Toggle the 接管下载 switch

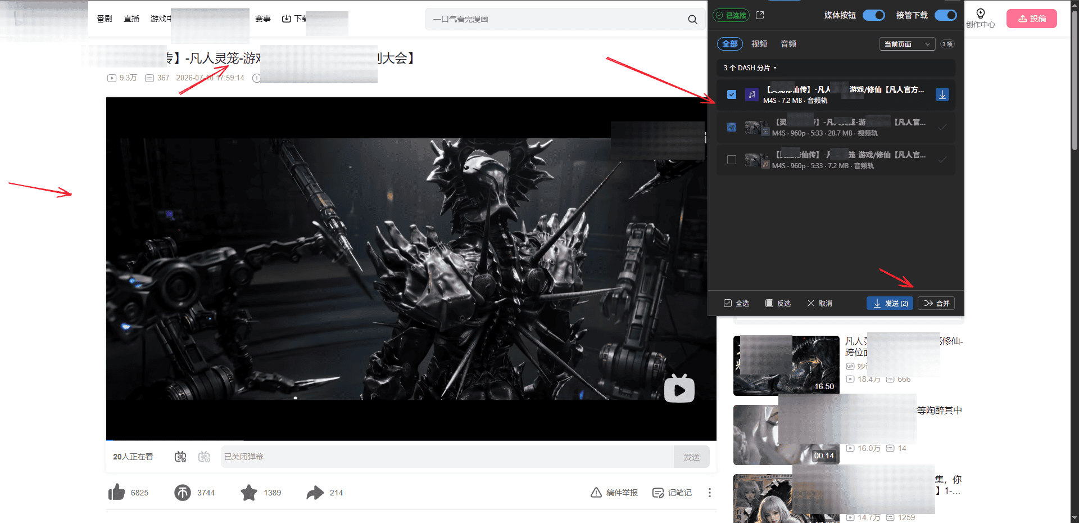(946, 15)
